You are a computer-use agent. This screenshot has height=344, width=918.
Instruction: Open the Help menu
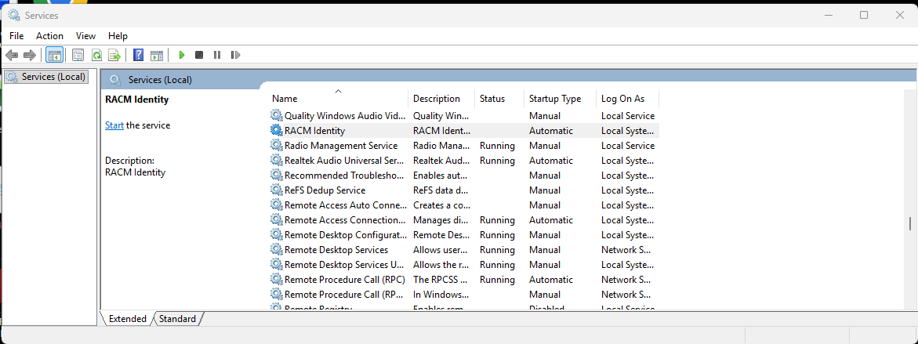pos(118,36)
